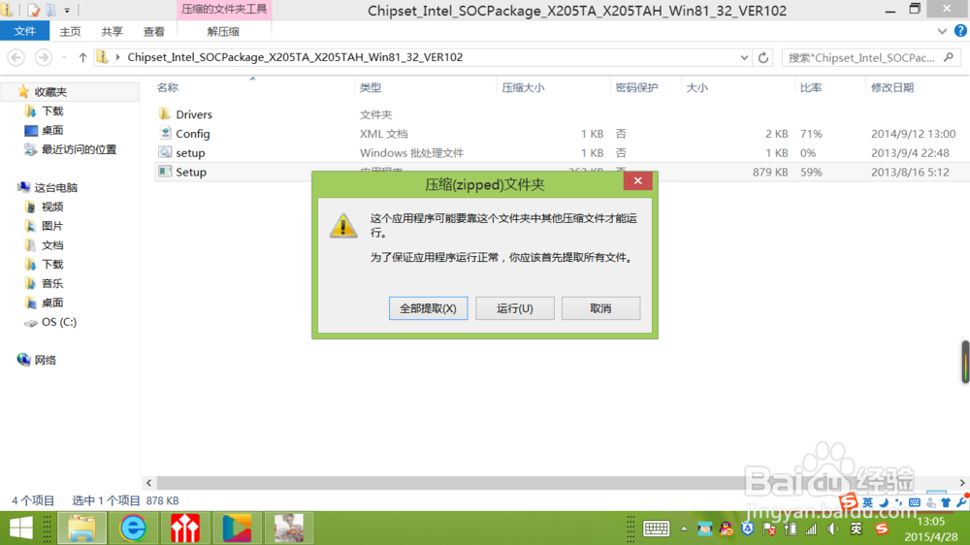Select 这台电脑 in the navigation pane

coord(55,188)
